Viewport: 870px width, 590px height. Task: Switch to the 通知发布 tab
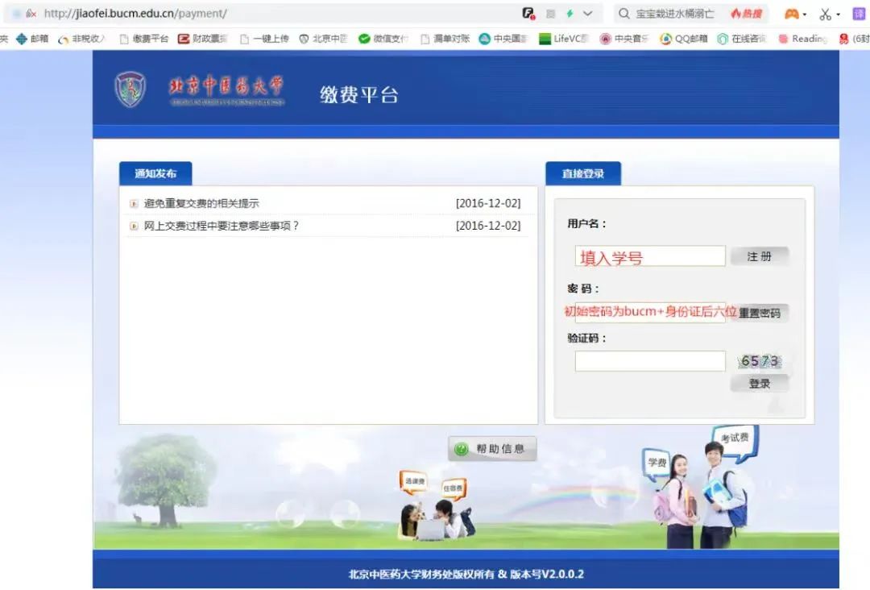[155, 172]
